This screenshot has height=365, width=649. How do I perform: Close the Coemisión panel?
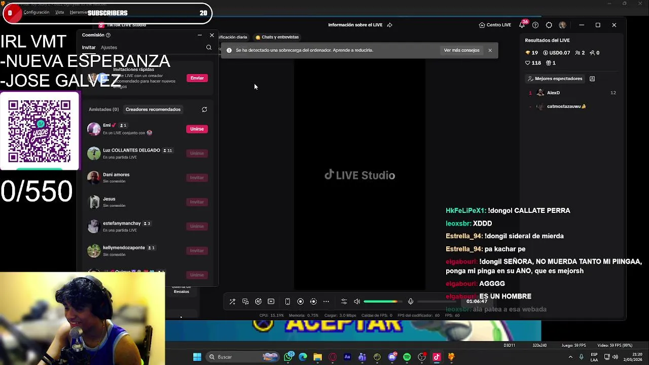click(x=212, y=35)
